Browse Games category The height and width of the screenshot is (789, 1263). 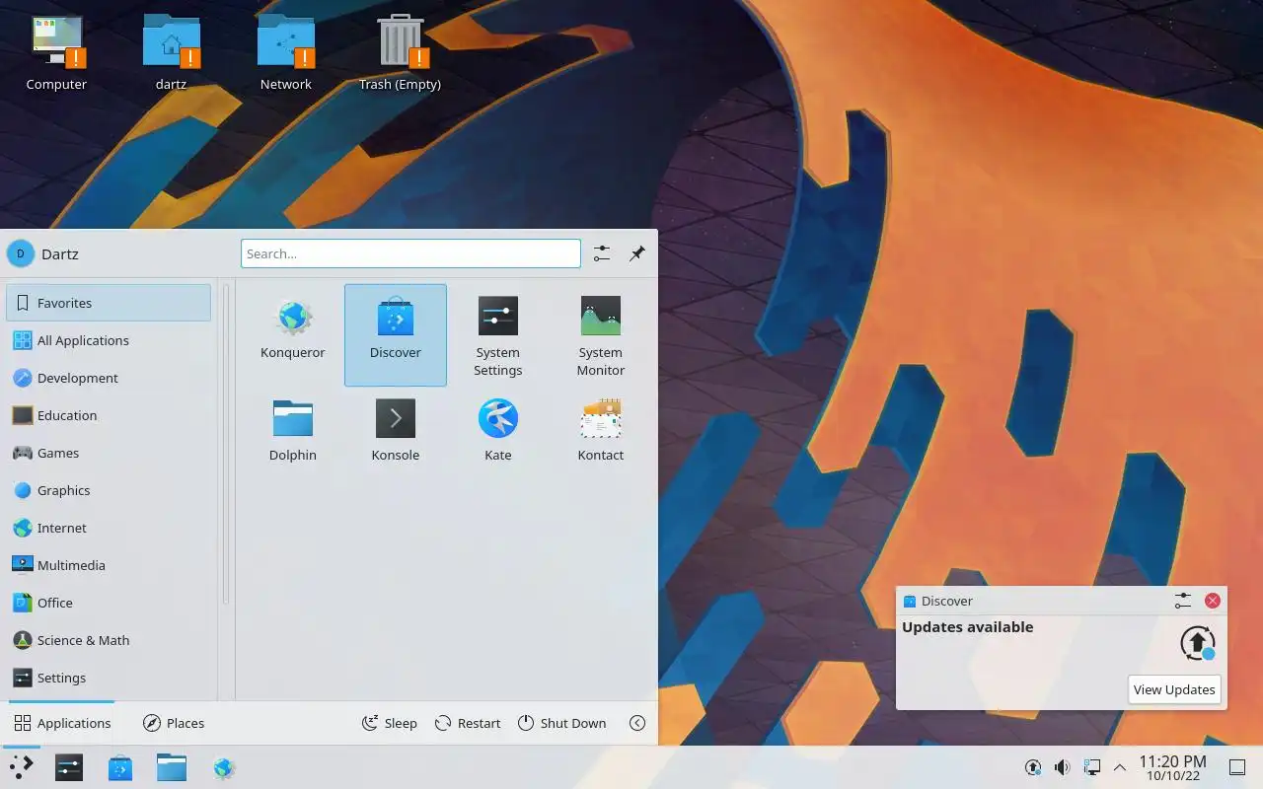tap(109, 453)
